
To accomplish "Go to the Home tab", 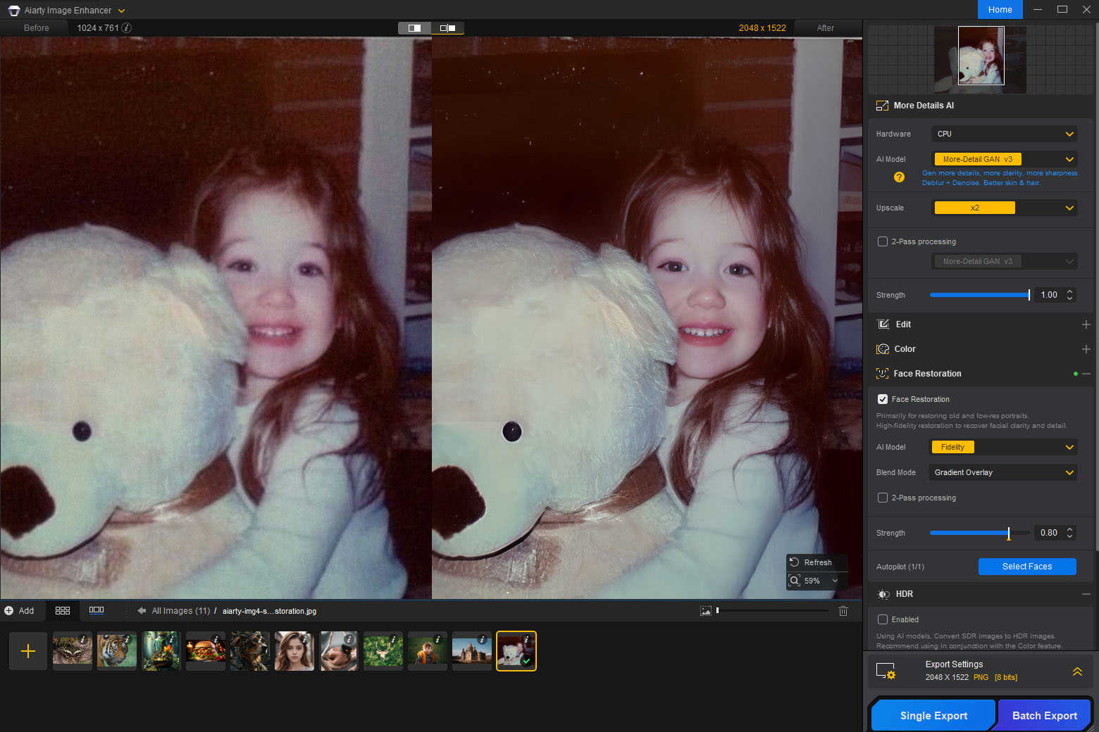I will click(1000, 10).
